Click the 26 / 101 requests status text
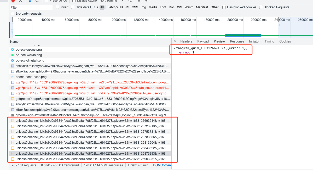Image resolution: width=313 pixels, height=170 pixels. click(24, 165)
